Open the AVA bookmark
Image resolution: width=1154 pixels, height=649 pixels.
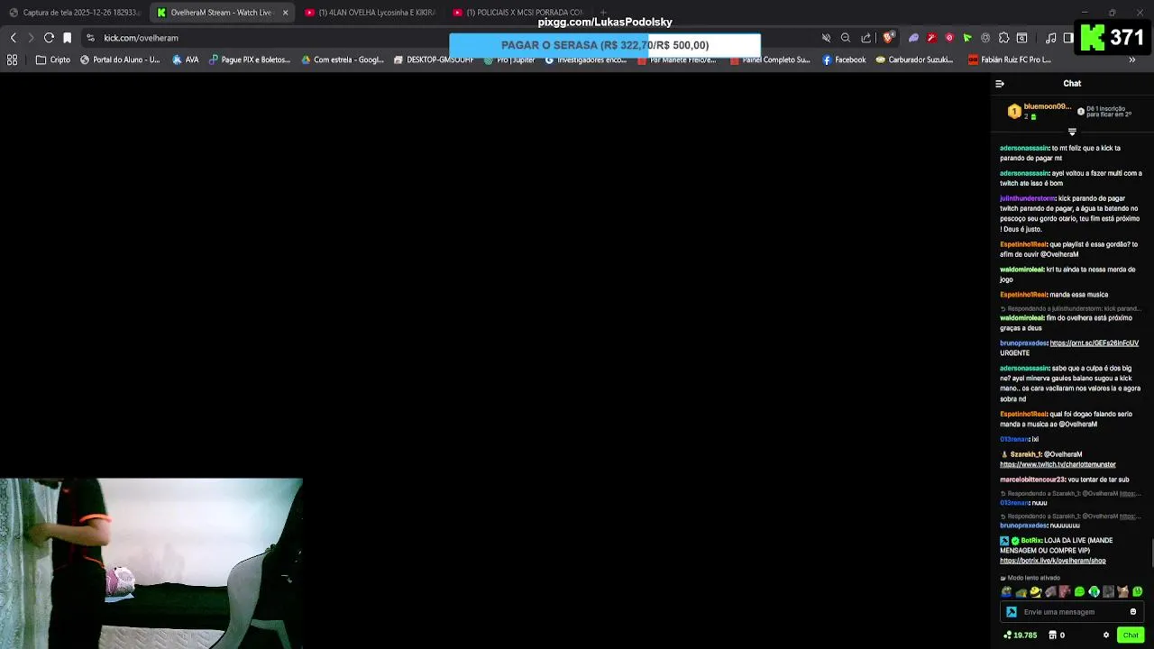click(186, 59)
